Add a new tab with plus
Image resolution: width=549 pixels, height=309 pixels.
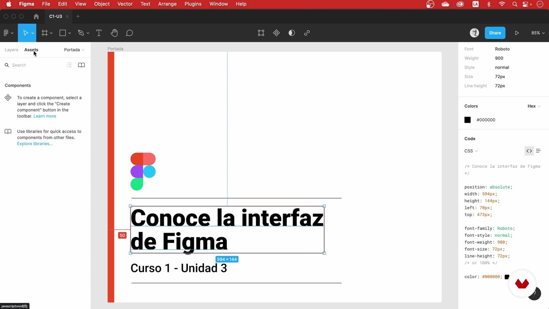[x=78, y=16]
